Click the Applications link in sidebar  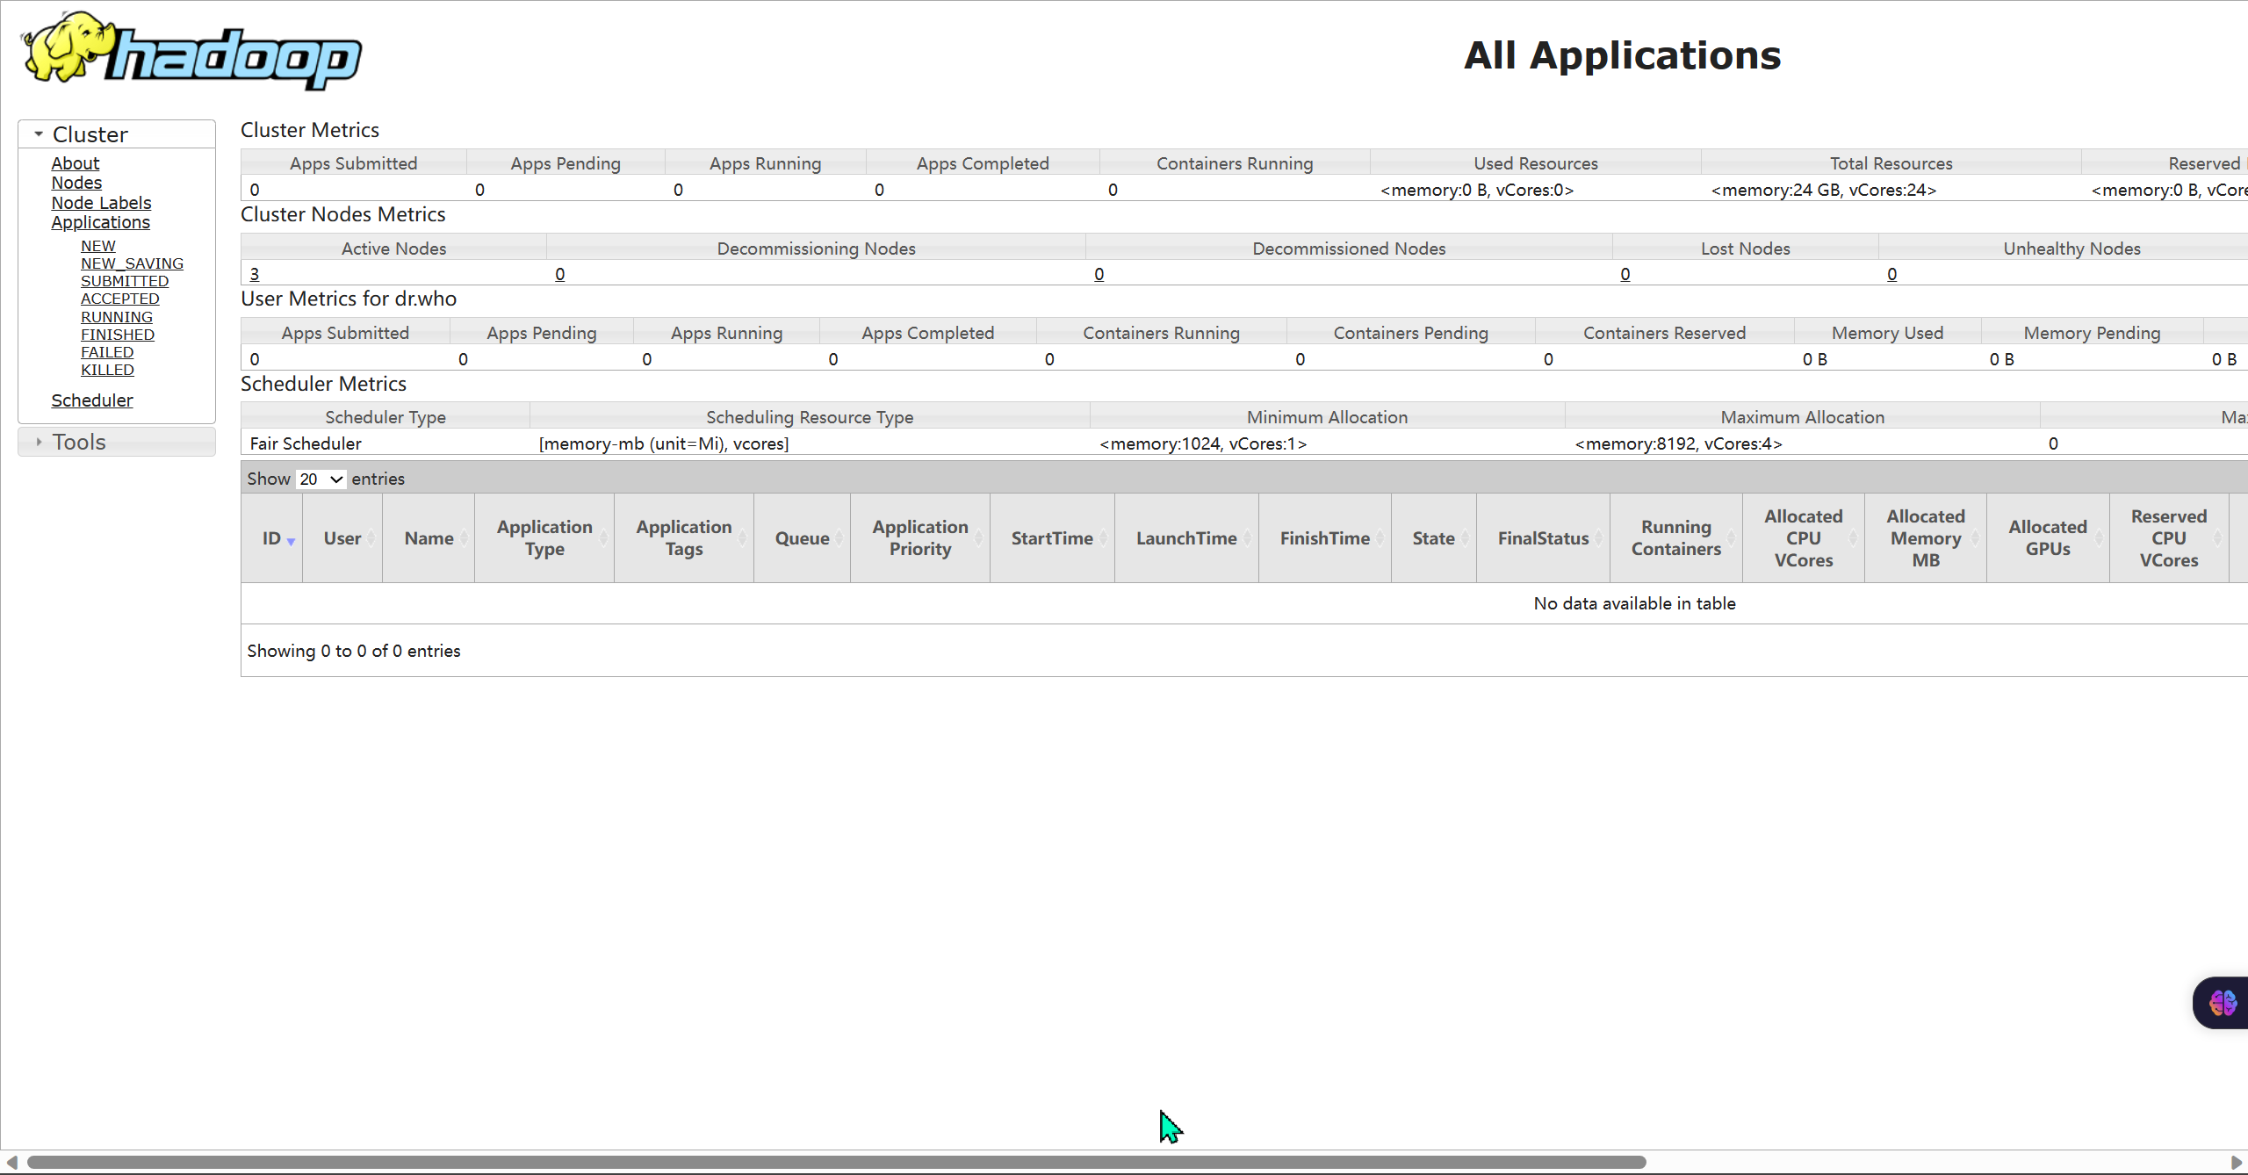coord(101,221)
